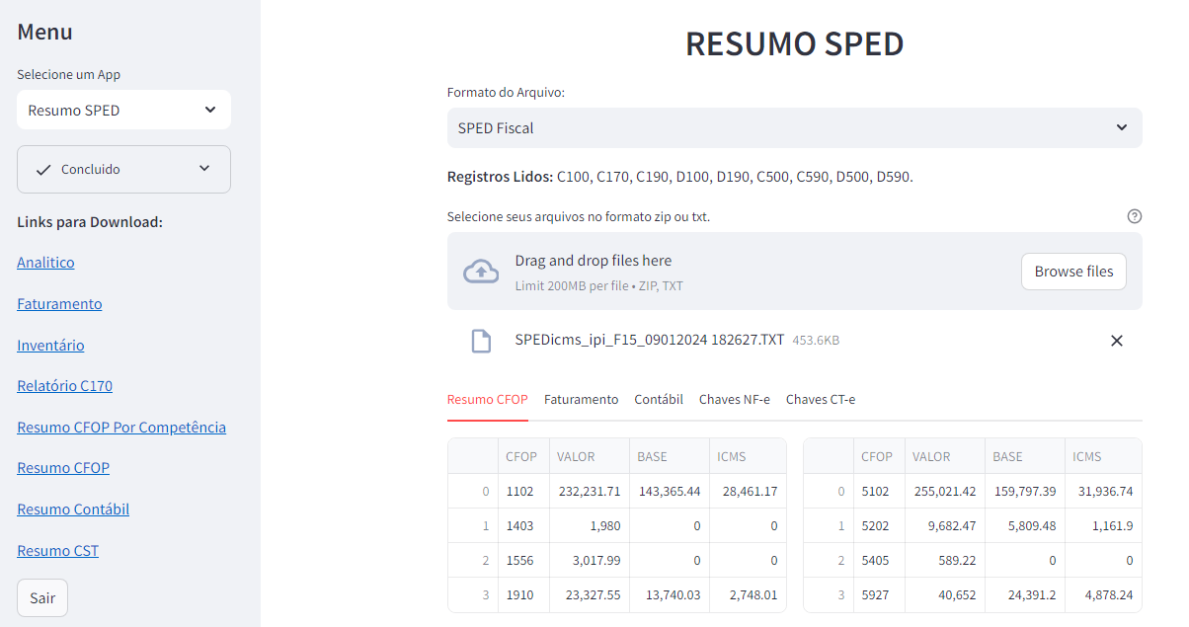
Task: Click the checkmark icon next to Concluido
Action: coord(43,170)
